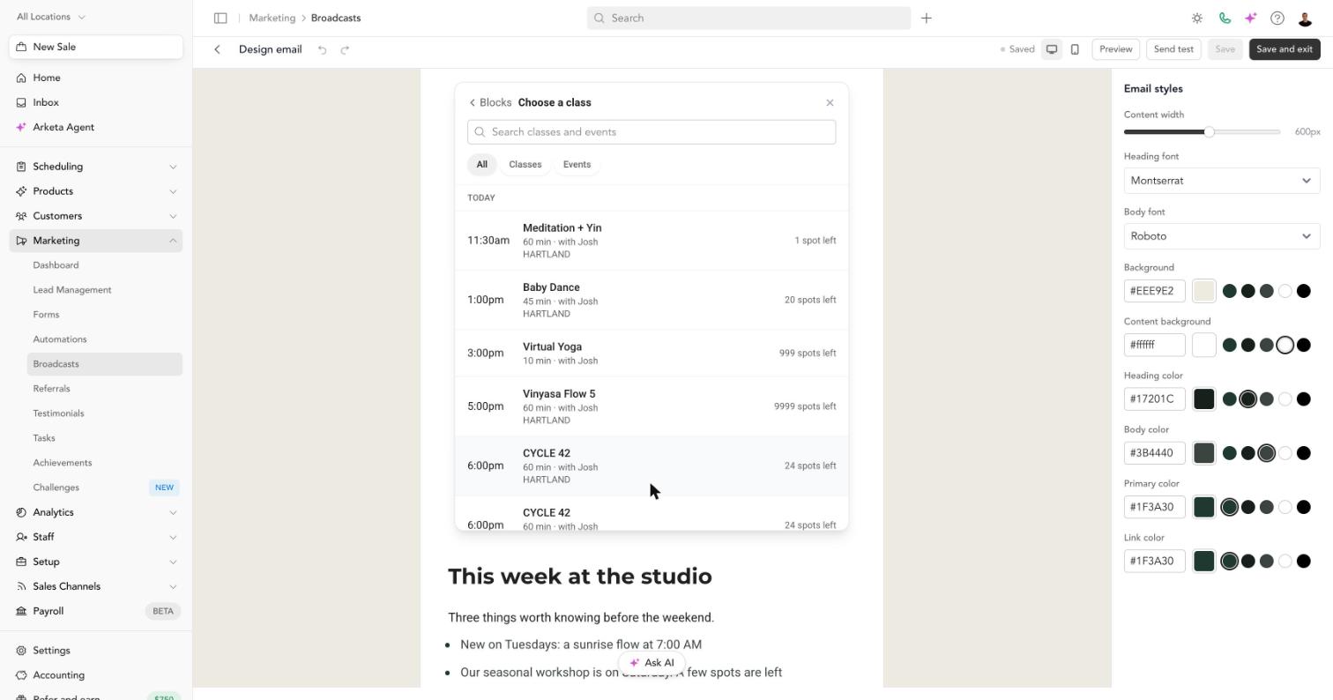Select the Events filter tab
The height and width of the screenshot is (700, 1333).
click(x=577, y=165)
